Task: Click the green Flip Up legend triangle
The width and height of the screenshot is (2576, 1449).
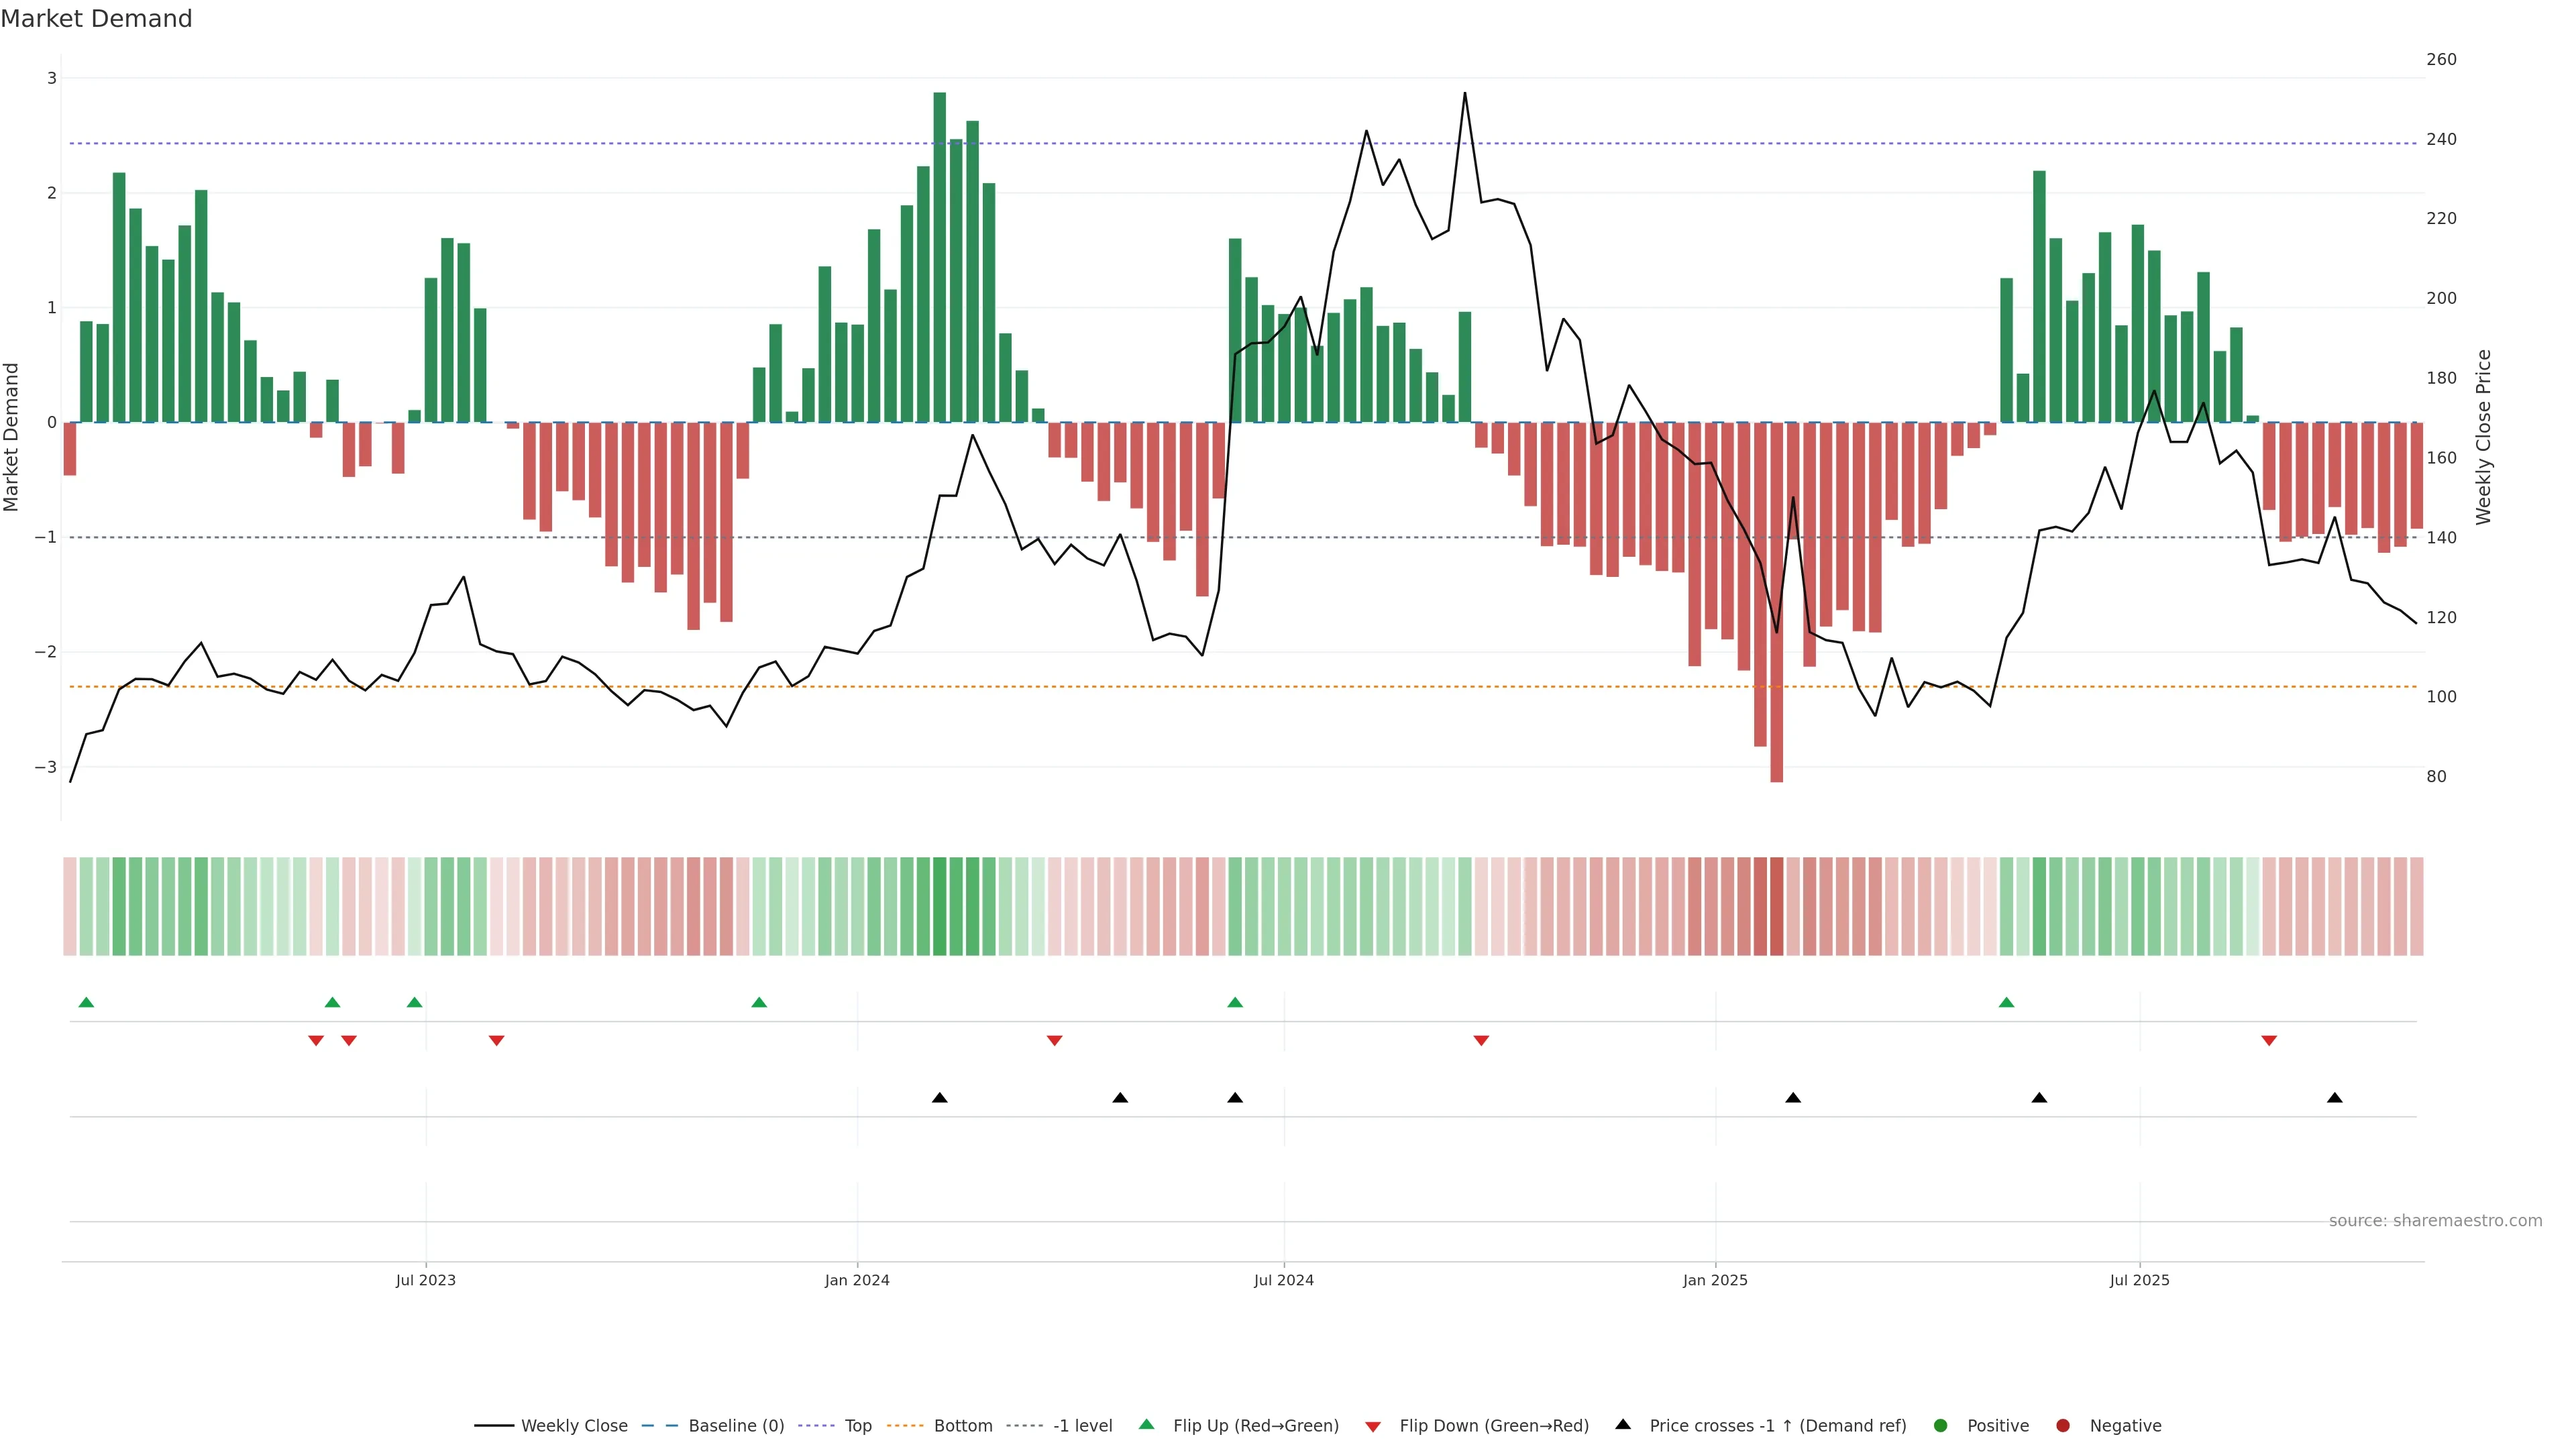Action: (x=1147, y=1425)
